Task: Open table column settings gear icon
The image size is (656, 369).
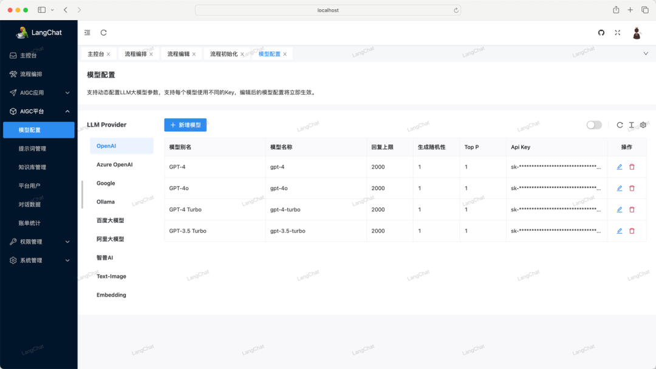Action: pos(643,125)
